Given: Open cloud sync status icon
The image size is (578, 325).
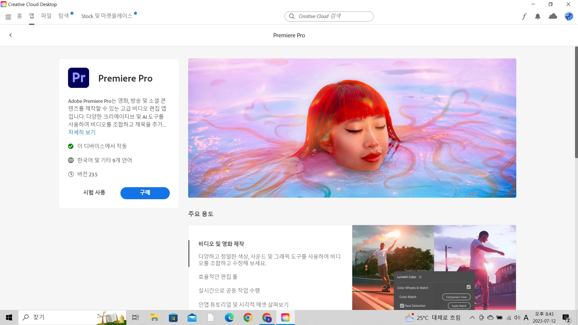Looking at the screenshot, I should pyautogui.click(x=553, y=16).
